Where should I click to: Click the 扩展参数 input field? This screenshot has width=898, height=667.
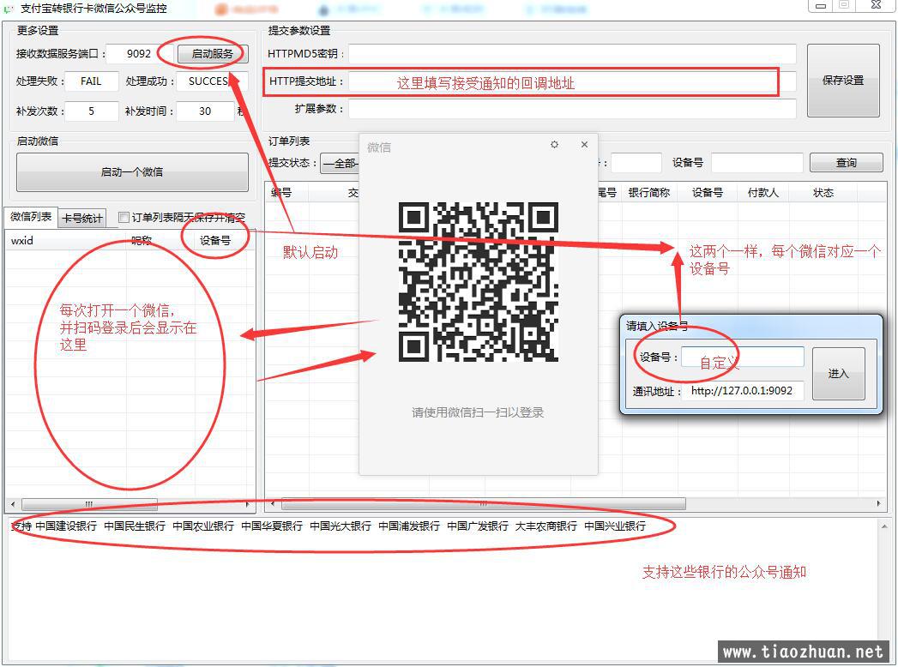coord(572,109)
